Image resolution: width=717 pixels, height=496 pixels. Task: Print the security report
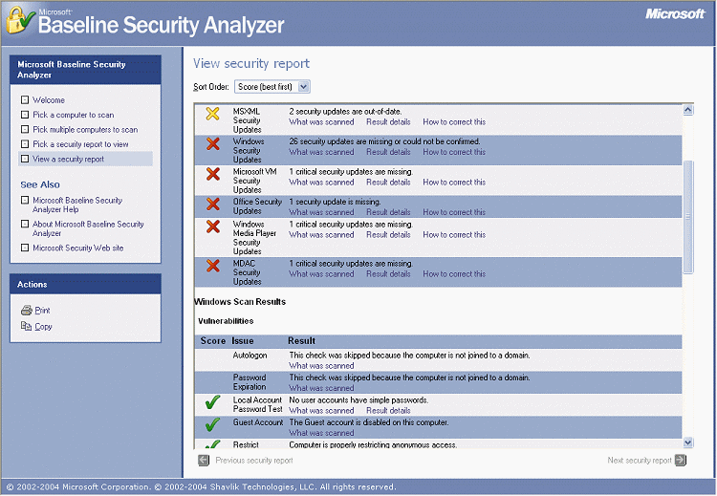click(42, 311)
